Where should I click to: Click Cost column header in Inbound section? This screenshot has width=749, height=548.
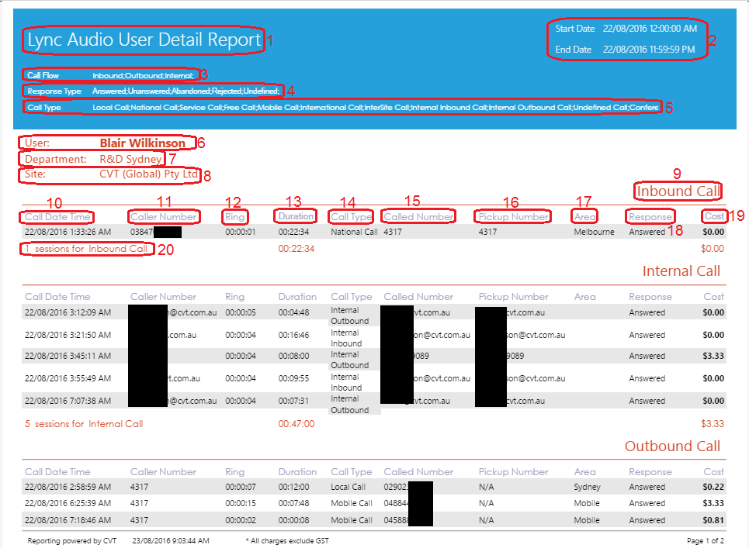click(714, 216)
